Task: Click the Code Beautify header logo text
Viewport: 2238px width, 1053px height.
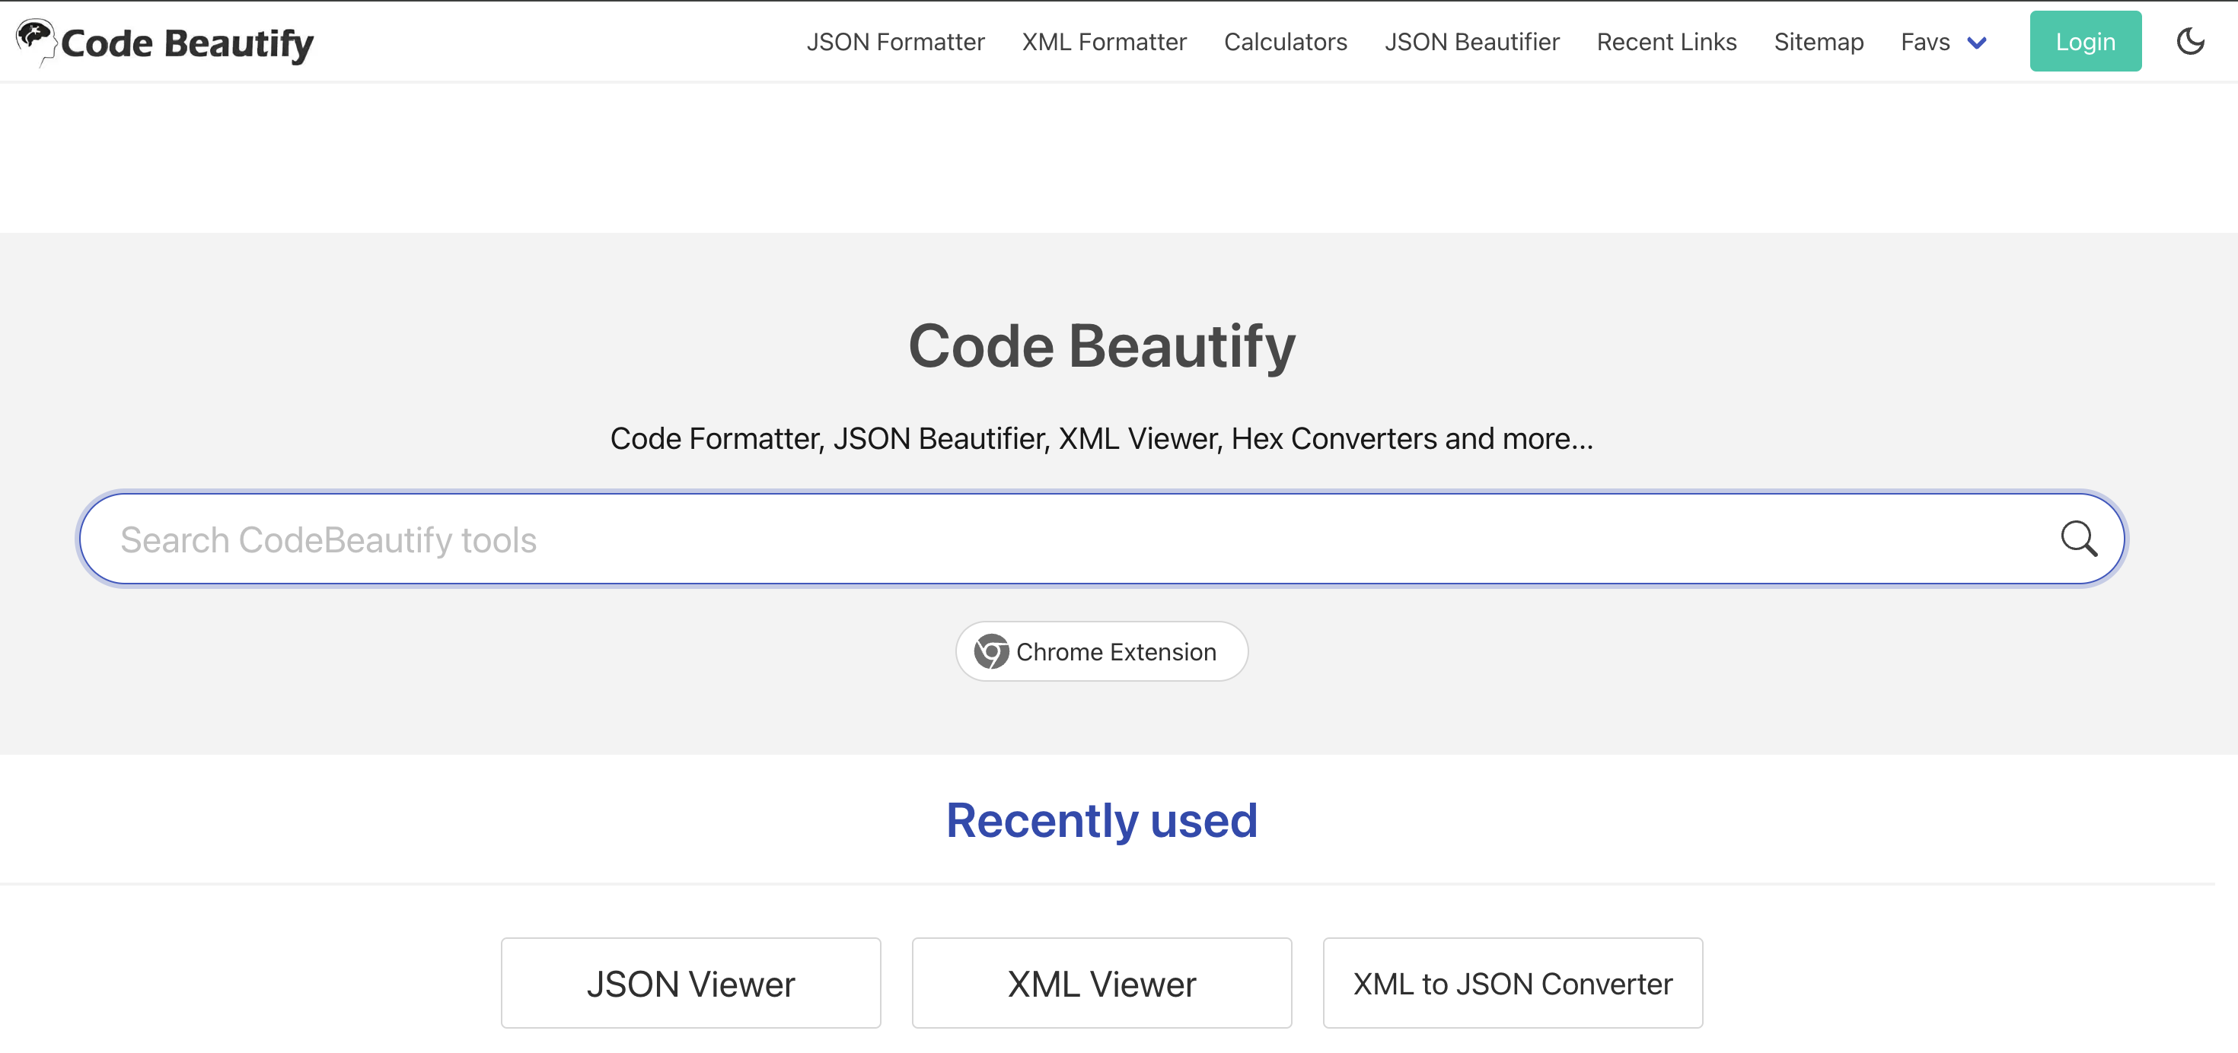Action: [186, 43]
